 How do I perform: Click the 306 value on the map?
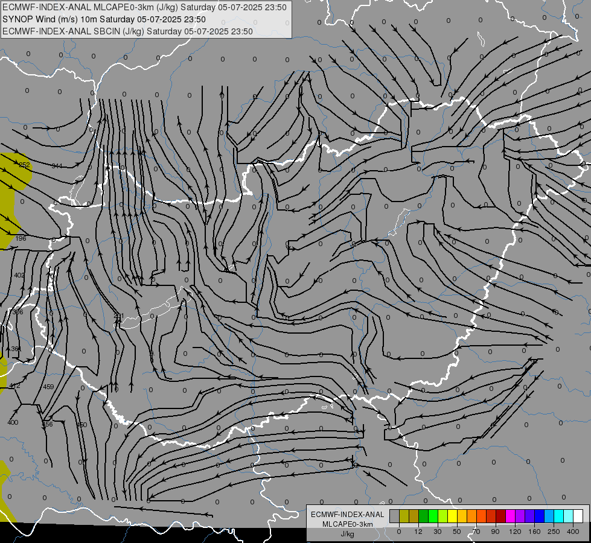tap(18, 312)
